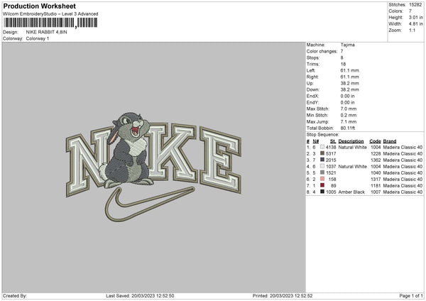The image size is (426, 301).
Task: Click the Page 1 of 1 footer
Action: click(x=411, y=296)
